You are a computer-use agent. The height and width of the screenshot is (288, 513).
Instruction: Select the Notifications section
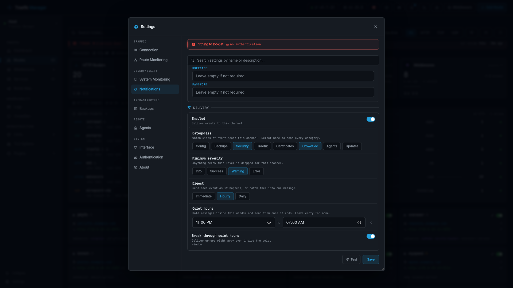(155, 89)
